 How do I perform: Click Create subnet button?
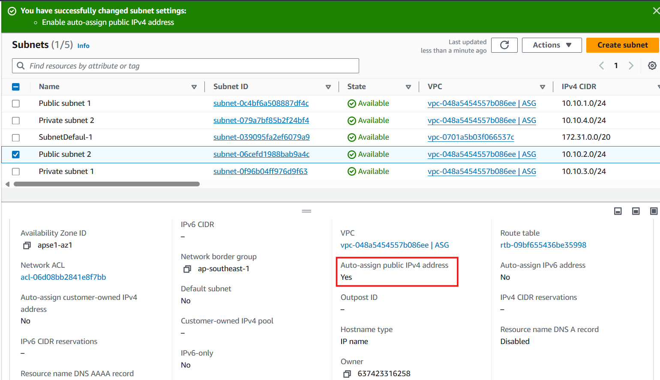click(622, 45)
